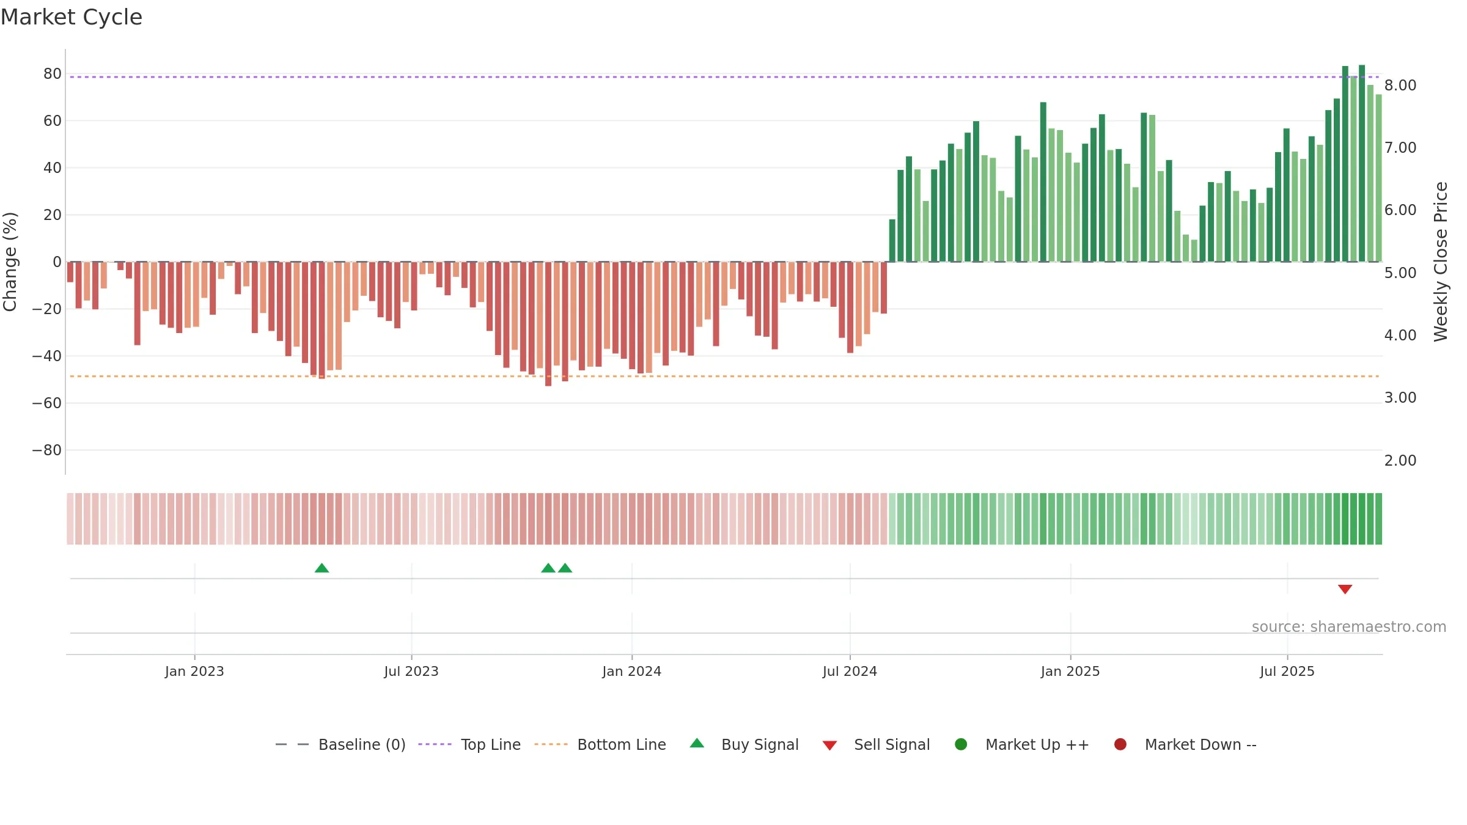Click the green Market Up circle icon in legend
The width and height of the screenshot is (1467, 825).
(961, 744)
